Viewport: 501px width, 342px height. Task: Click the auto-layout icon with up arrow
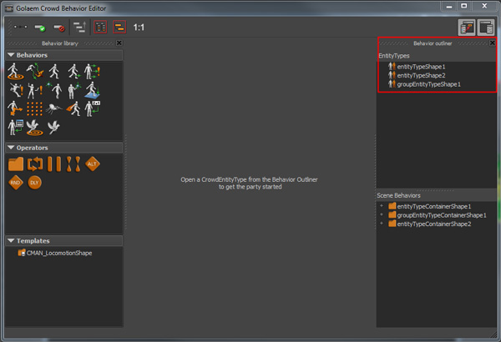point(79,28)
